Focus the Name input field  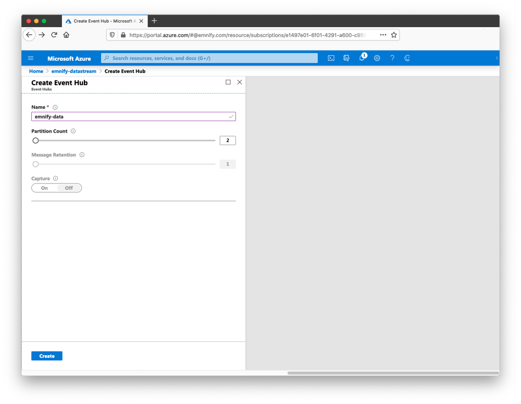pos(133,116)
